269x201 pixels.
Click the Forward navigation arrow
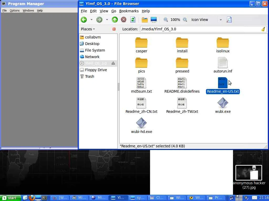99,20
